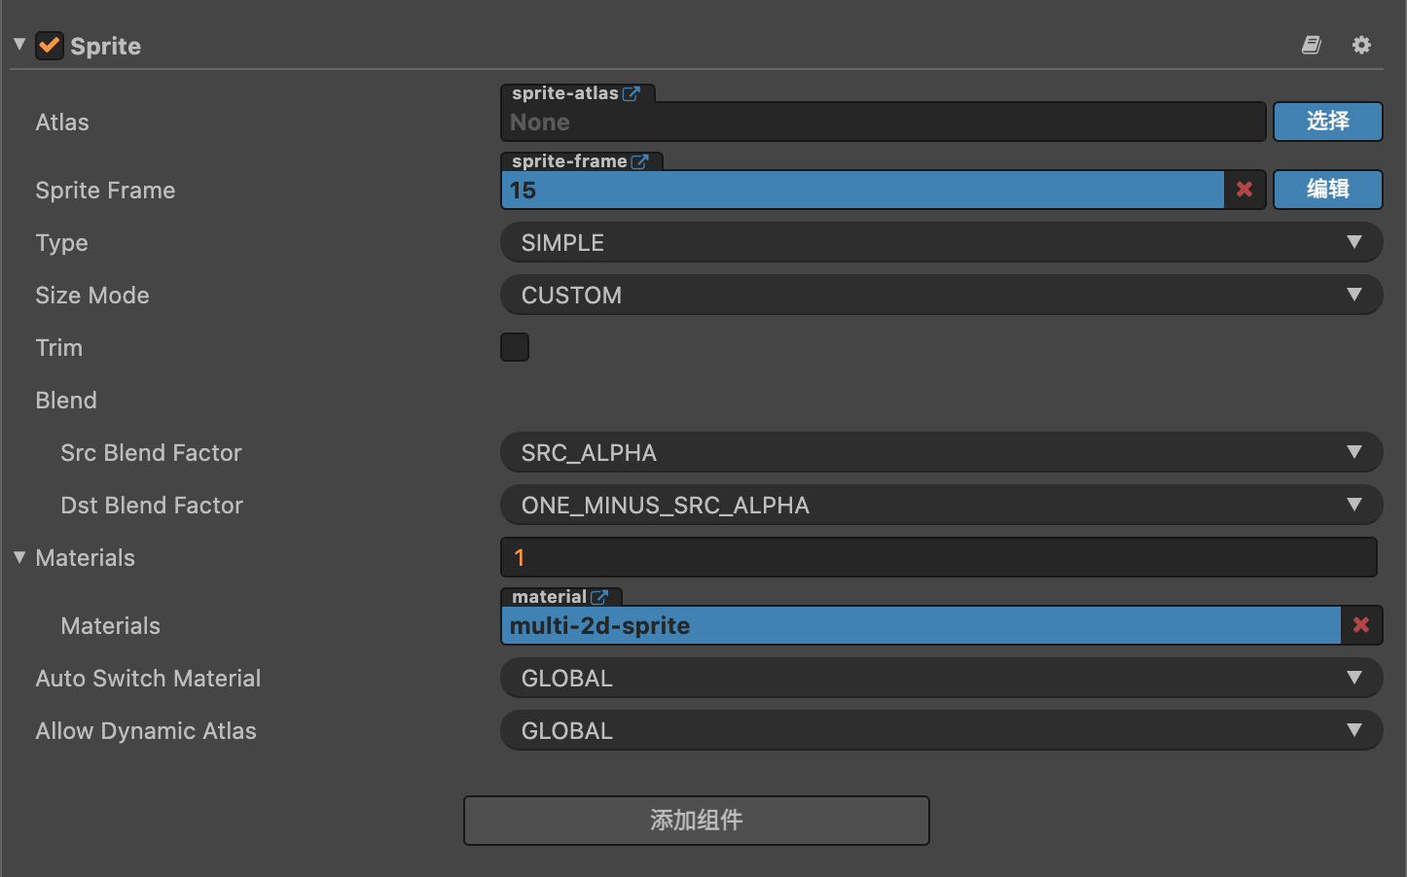
Task: Collapse the Sprite component section
Action: (19, 44)
